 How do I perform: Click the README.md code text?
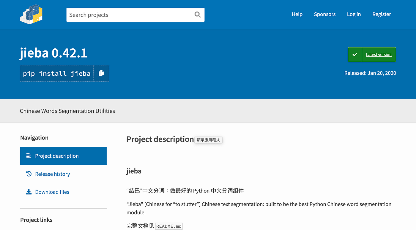(x=169, y=226)
